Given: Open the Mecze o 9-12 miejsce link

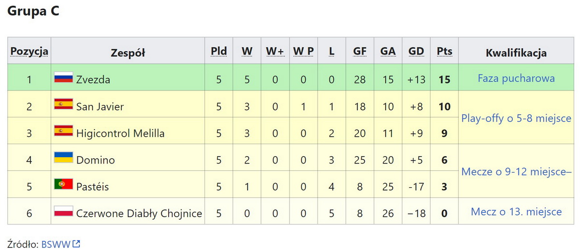Looking at the screenshot, I should point(516,171).
